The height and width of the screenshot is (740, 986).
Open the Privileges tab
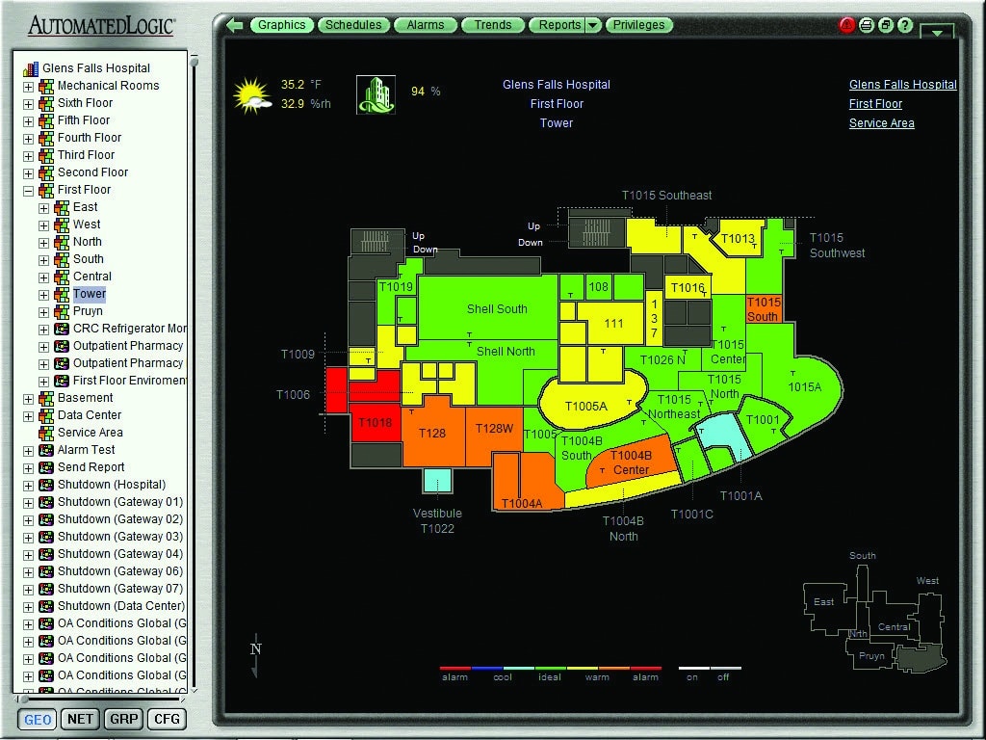[x=639, y=25]
